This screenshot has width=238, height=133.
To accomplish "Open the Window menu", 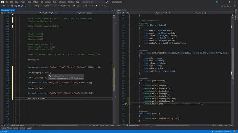I will click(x=71, y=2).
